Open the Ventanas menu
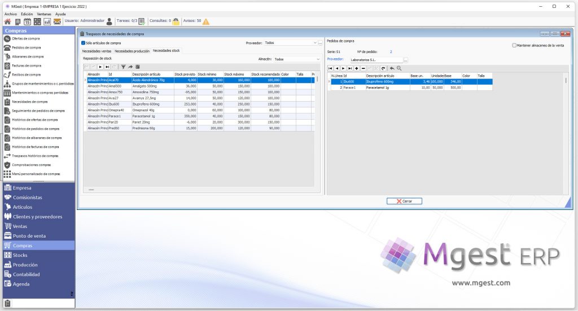The width and height of the screenshot is (578, 311). [x=44, y=14]
